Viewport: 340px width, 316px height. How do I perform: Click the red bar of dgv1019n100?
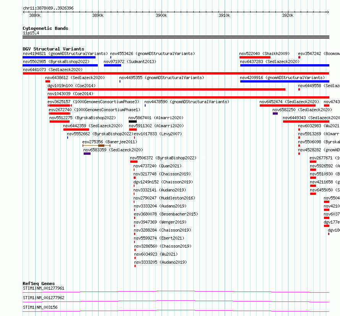167,89
